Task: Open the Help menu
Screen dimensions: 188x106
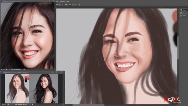Action: pyautogui.click(x=68, y=1)
